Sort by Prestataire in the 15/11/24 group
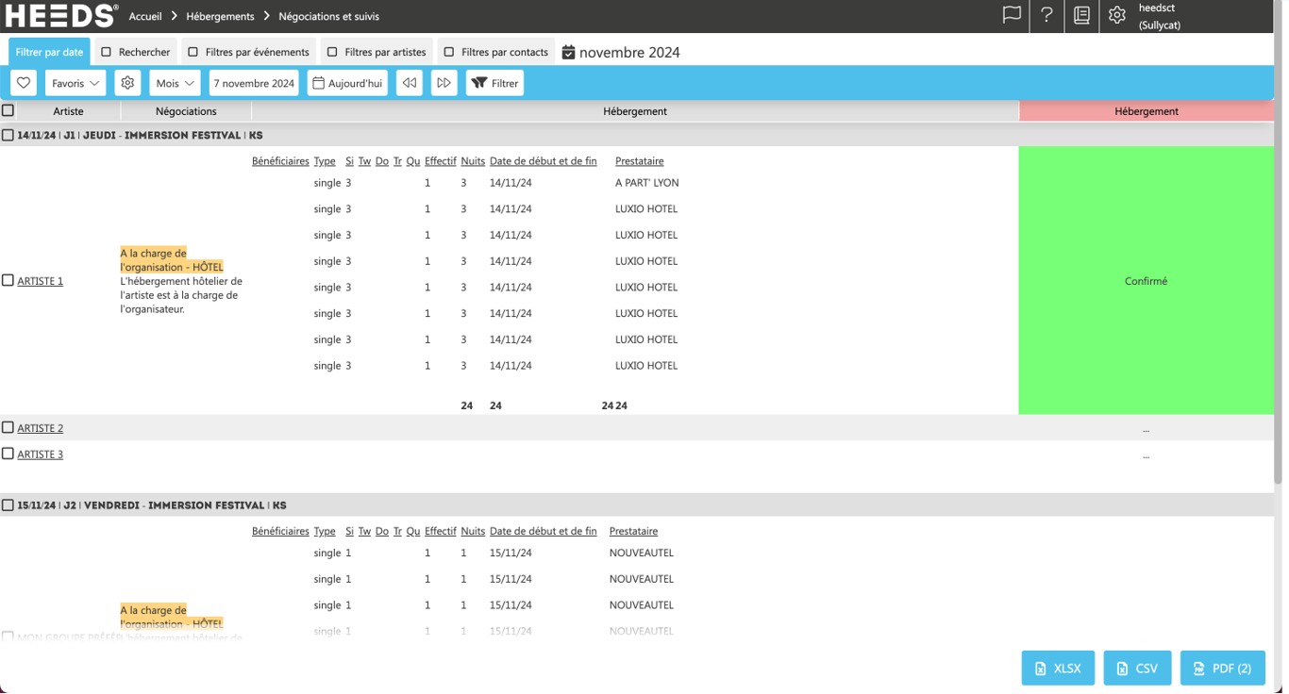This screenshot has width=1289, height=694. point(634,532)
